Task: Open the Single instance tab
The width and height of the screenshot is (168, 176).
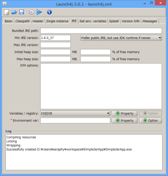Action: 57,21
